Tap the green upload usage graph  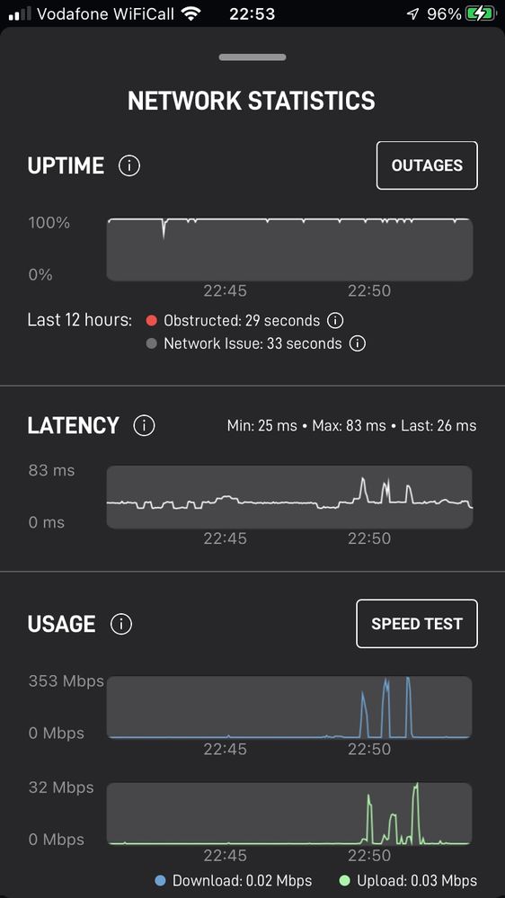pyautogui.click(x=289, y=814)
